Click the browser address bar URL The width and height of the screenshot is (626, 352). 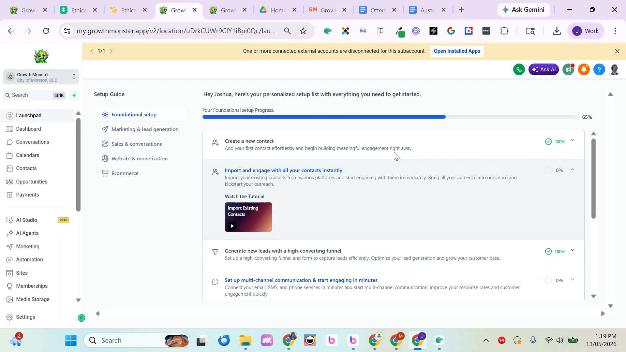(x=176, y=31)
